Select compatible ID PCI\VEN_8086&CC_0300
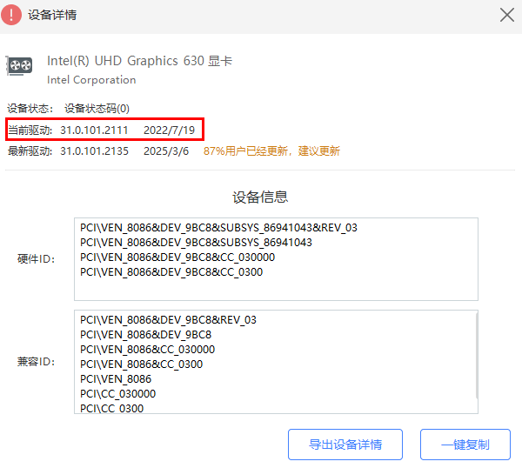This screenshot has height=468, width=522. [x=141, y=364]
